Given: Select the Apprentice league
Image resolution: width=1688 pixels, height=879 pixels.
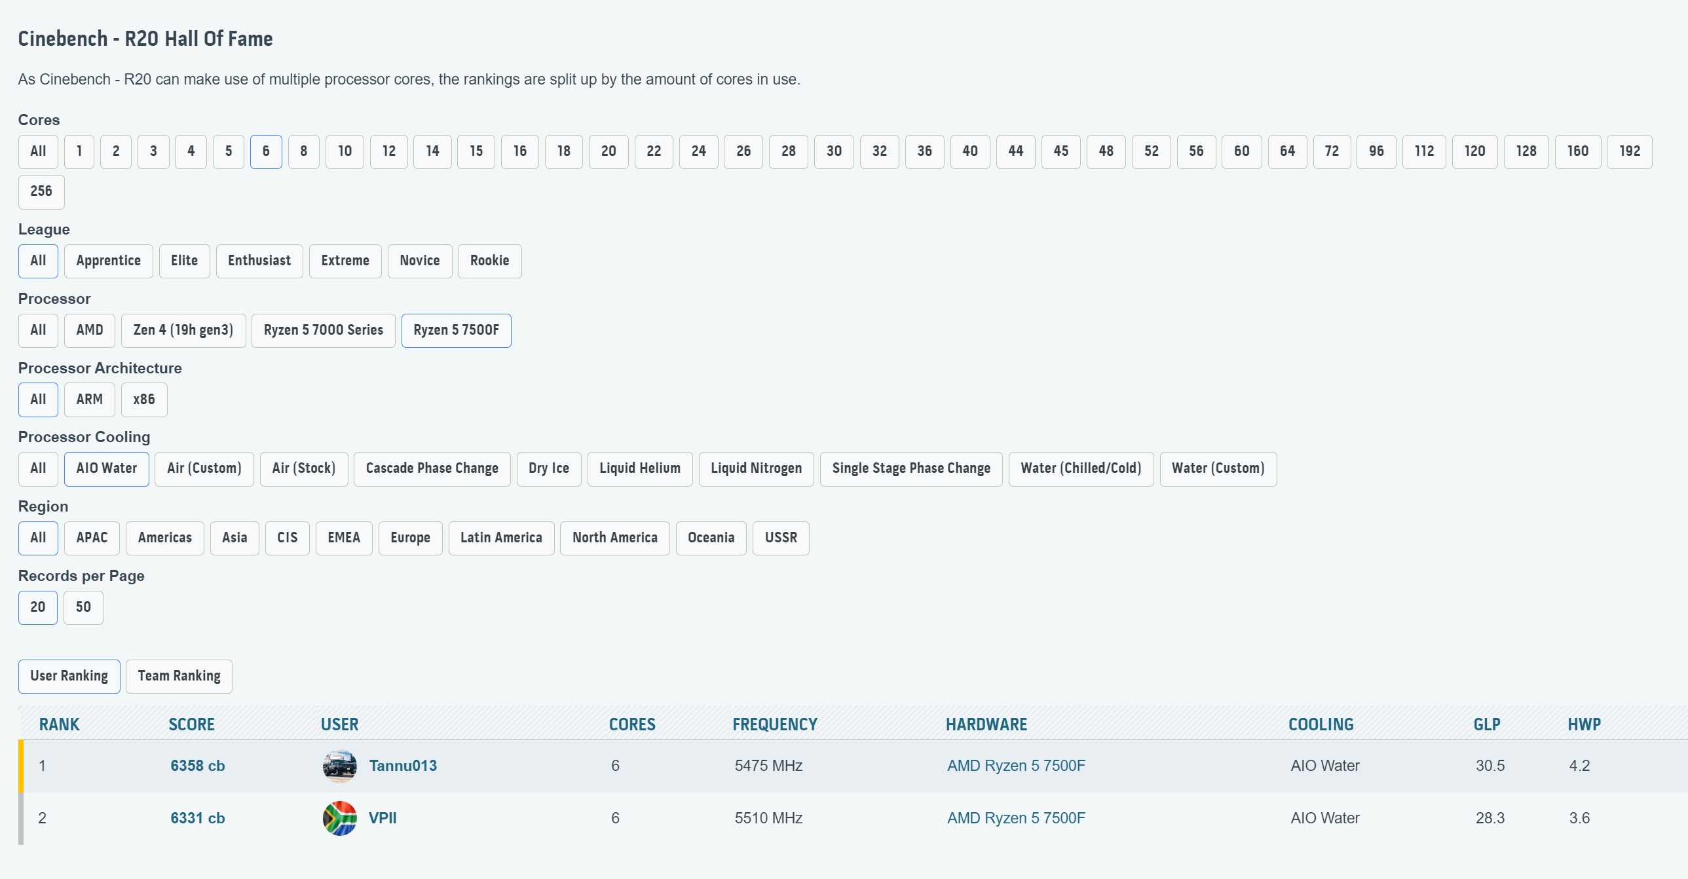Looking at the screenshot, I should pyautogui.click(x=108, y=261).
